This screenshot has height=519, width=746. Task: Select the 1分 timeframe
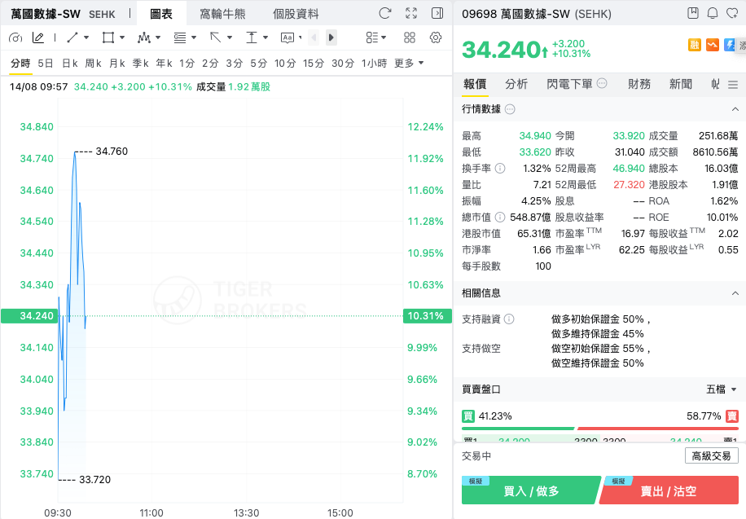[187, 63]
